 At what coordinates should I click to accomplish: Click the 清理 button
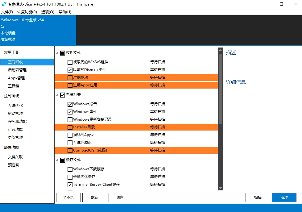(284, 197)
